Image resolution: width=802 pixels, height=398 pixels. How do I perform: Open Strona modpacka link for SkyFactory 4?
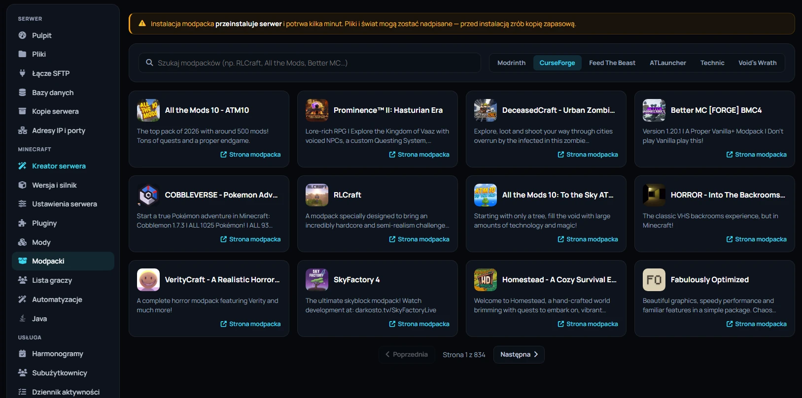click(419, 324)
